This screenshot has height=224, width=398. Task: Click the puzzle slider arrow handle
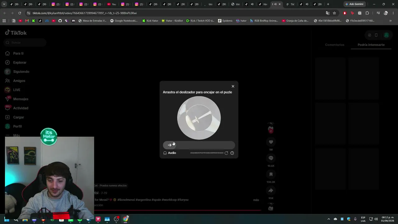[x=169, y=145]
